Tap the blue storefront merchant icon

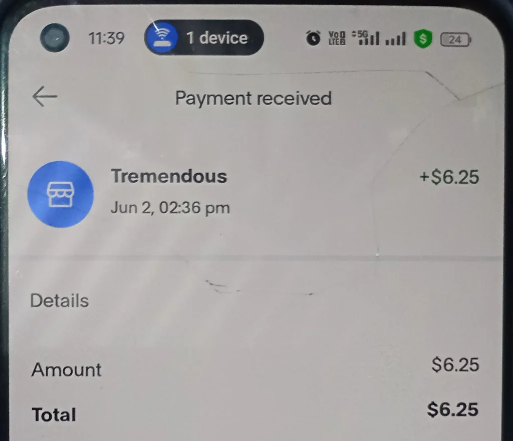pyautogui.click(x=61, y=194)
